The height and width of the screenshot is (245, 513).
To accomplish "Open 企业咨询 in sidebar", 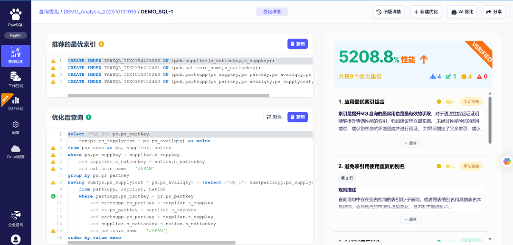I will point(16,219).
